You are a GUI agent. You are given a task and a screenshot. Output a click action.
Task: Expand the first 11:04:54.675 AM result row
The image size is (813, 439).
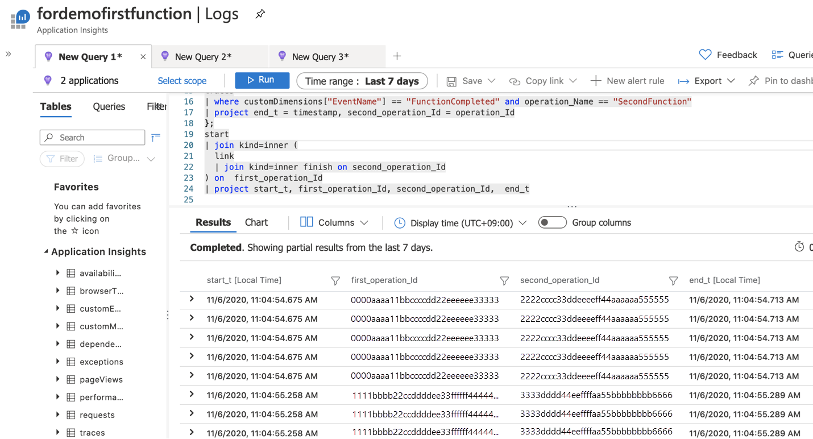coord(192,299)
